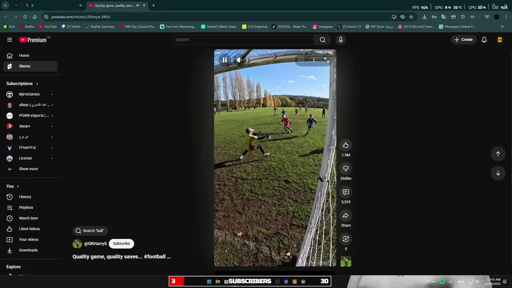This screenshot has height=288, width=512.
Task: Start voice search with the microphone
Action: pos(341,40)
